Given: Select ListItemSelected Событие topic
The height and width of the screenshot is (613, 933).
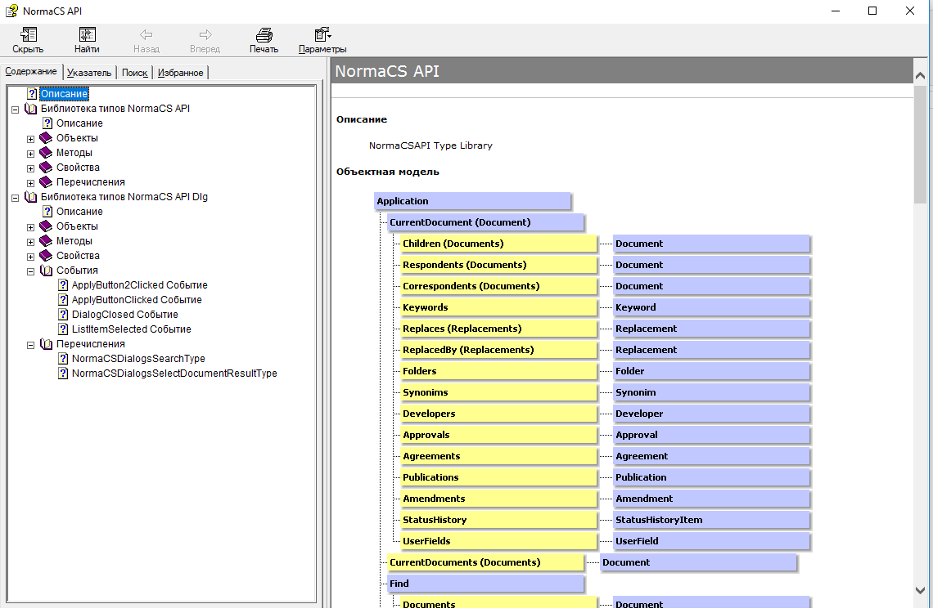Looking at the screenshot, I should (132, 329).
